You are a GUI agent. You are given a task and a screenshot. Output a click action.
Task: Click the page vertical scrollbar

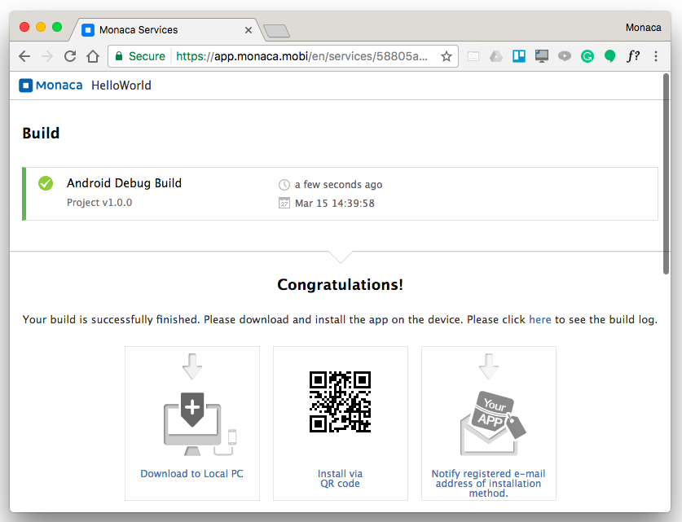[x=666, y=179]
